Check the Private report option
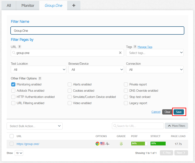This screenshot has width=195, height=163. (x=126, y=84)
